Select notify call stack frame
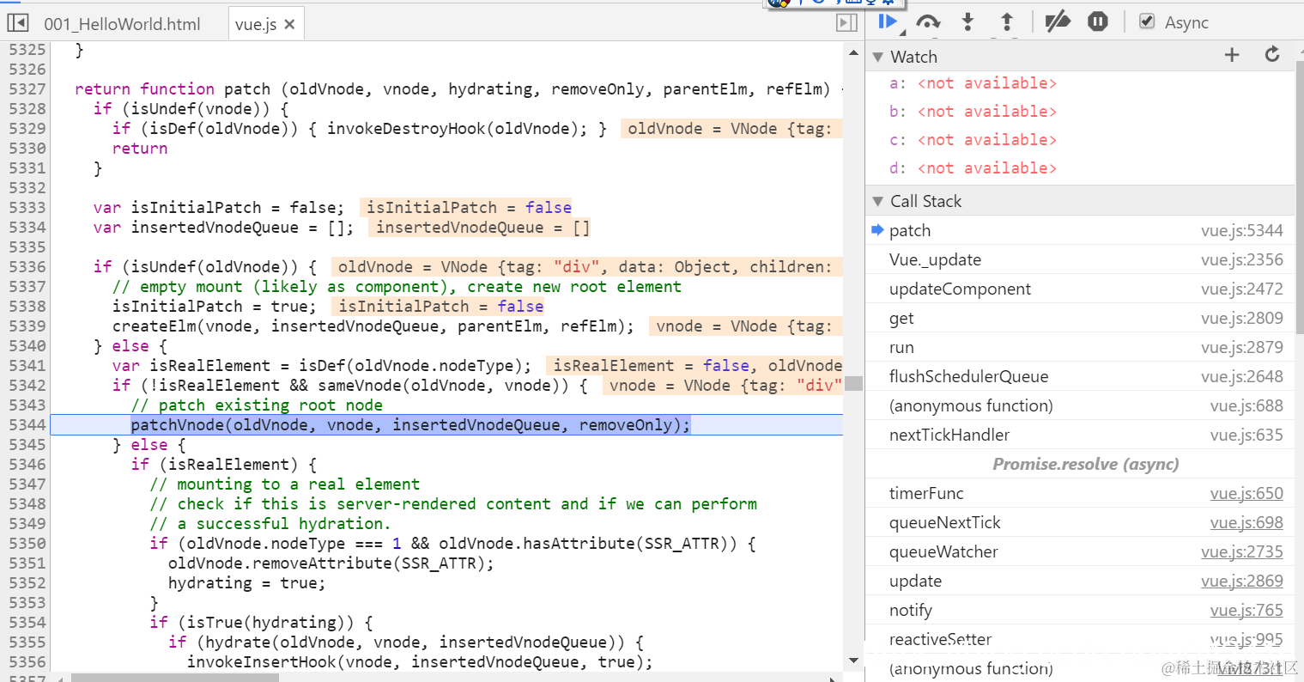This screenshot has height=682, width=1304. coord(1079,610)
